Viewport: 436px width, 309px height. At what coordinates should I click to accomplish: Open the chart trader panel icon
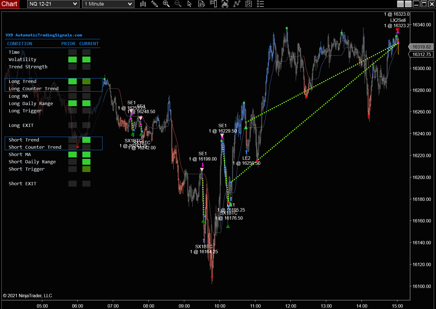[213, 4]
